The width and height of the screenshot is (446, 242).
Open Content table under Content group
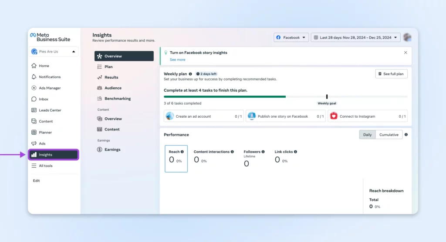(x=124, y=129)
